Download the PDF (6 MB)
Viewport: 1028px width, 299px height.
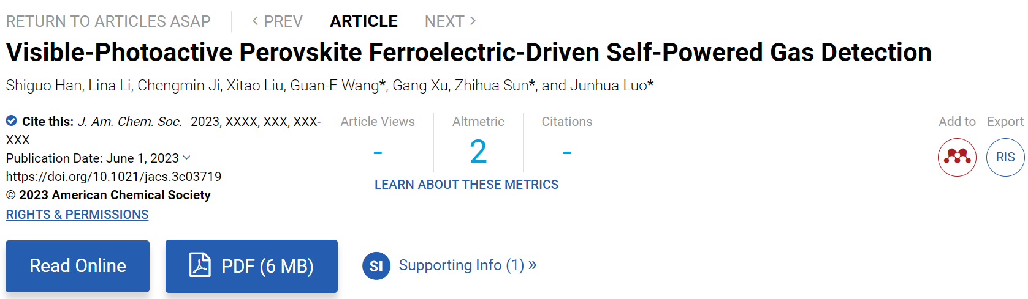[x=251, y=266]
